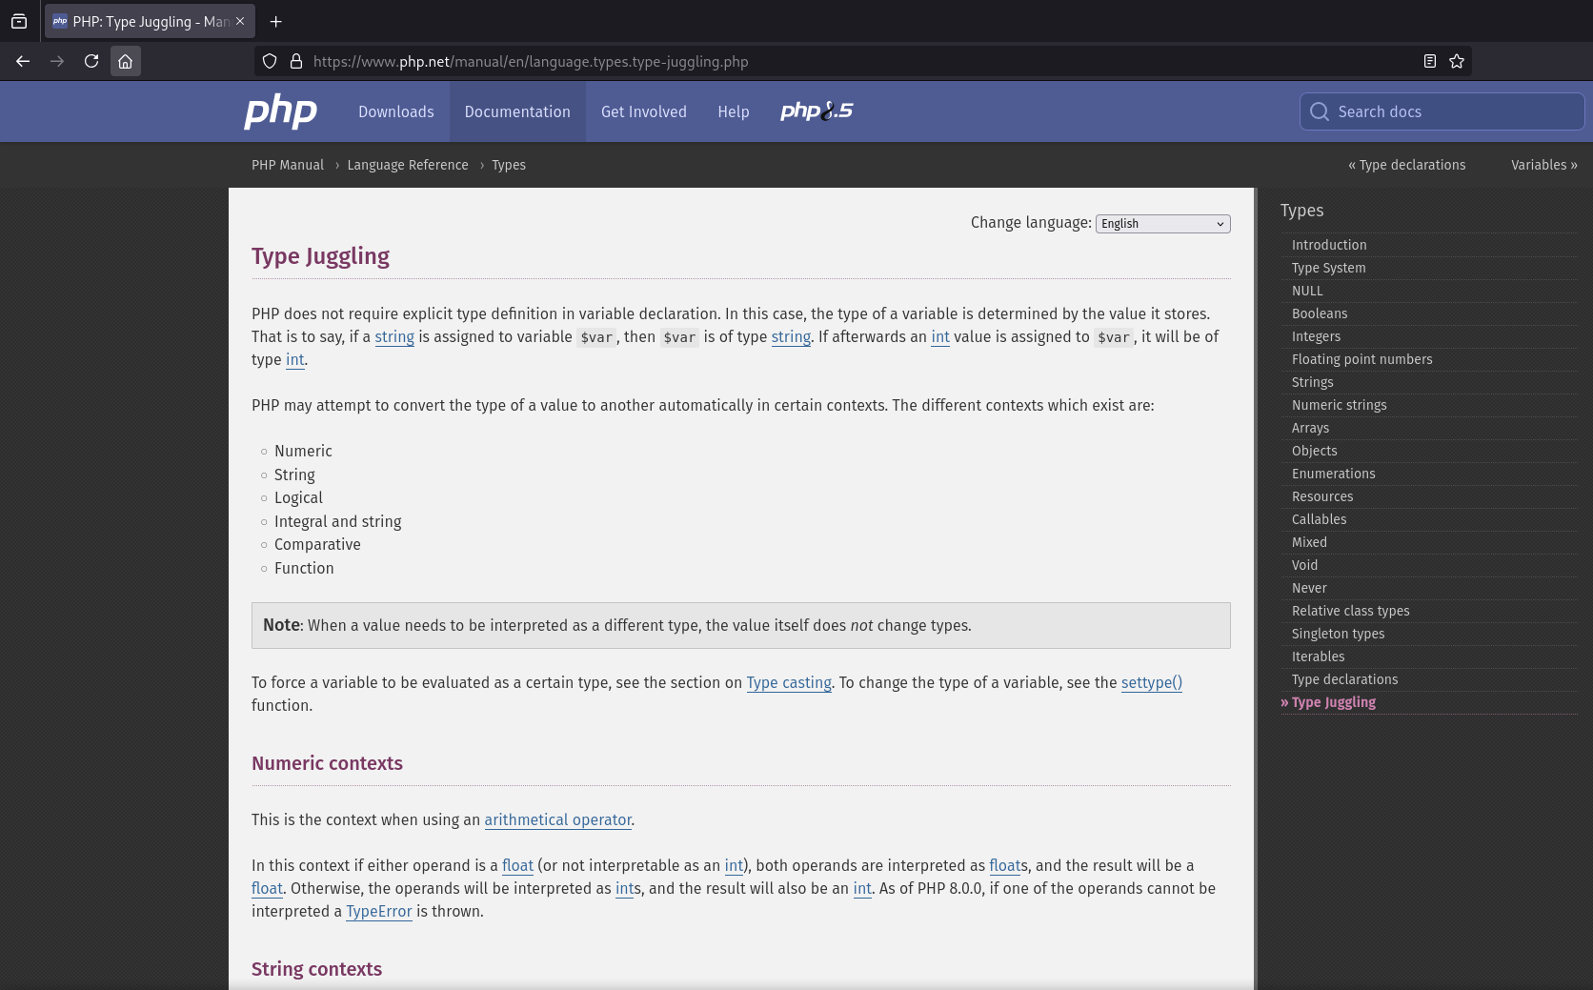Screen dimensions: 1593x990
Task: Open the tracking protection shield icon
Action: click(x=270, y=61)
